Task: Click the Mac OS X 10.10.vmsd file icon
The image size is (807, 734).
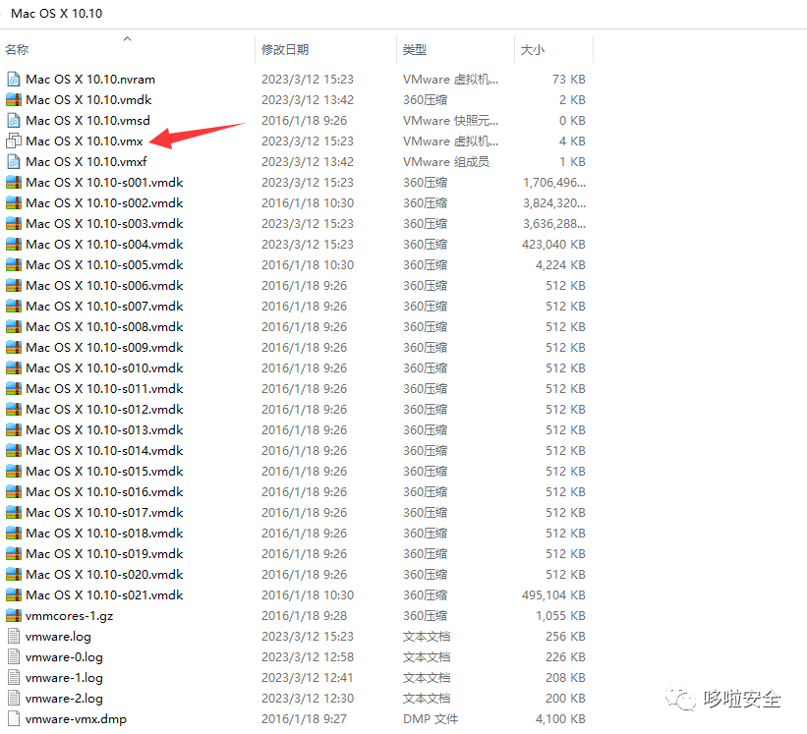Action: coord(14,120)
